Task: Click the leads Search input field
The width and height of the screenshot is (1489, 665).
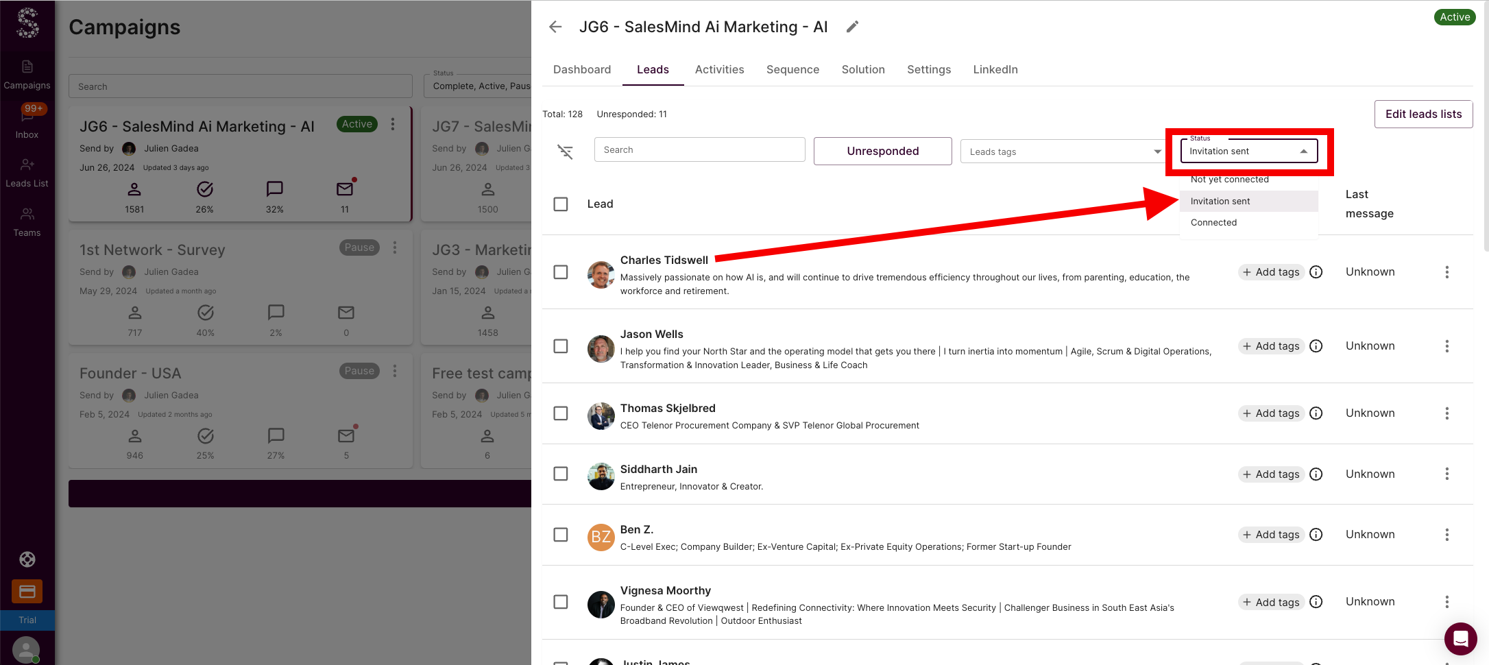Action: (x=699, y=149)
